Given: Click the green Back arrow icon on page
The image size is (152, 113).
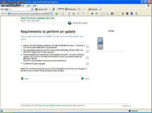Looking at the screenshot, I should (x=22, y=78).
